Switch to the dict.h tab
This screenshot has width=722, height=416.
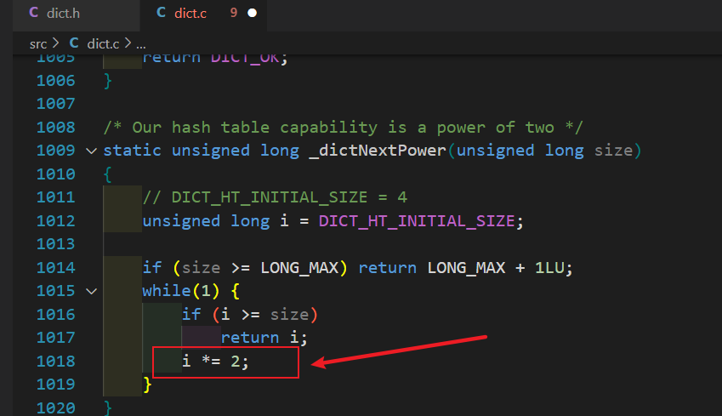tap(76, 14)
